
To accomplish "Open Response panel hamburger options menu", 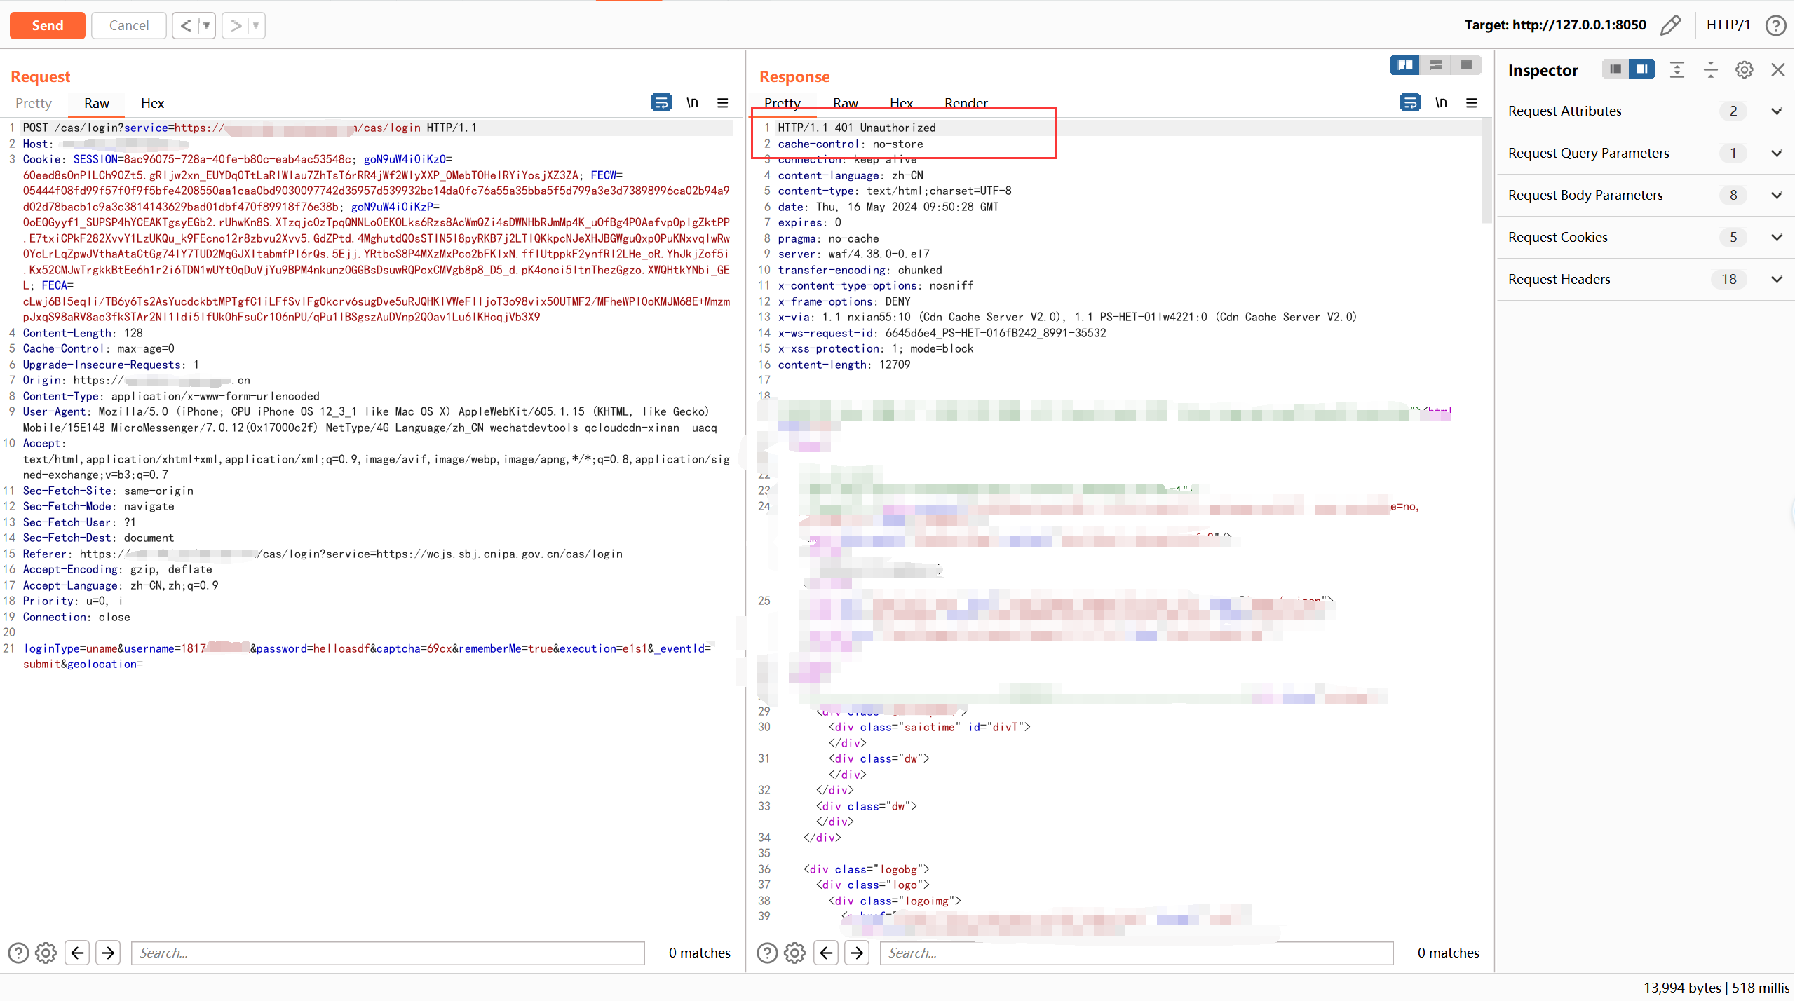I will click(1472, 102).
